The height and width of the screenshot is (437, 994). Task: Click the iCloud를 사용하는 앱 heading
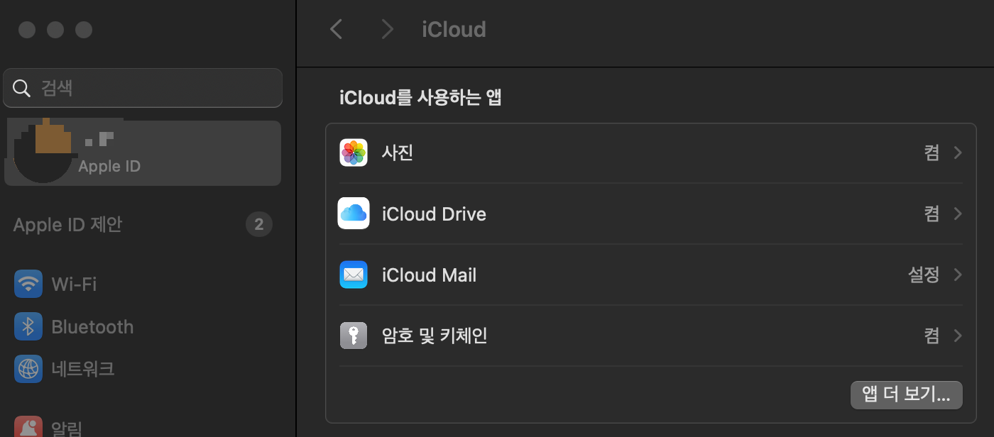[x=420, y=98]
